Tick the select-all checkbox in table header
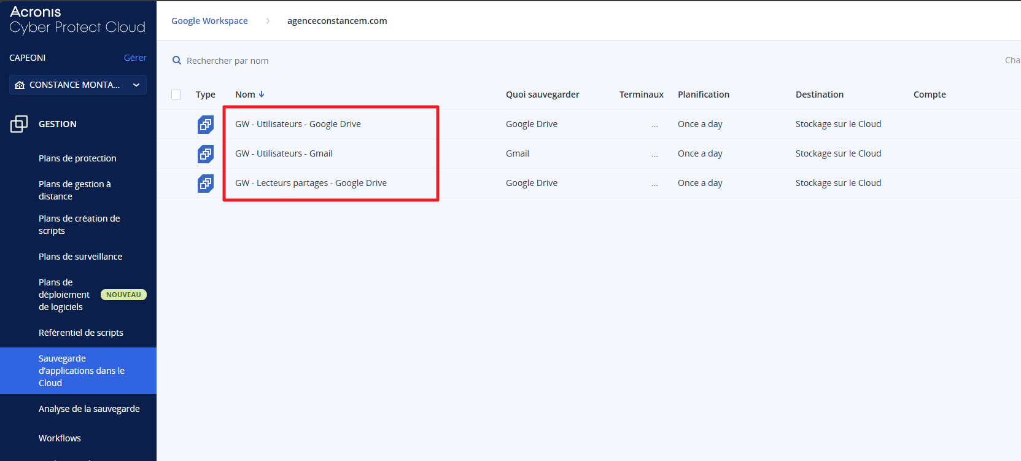 [176, 95]
